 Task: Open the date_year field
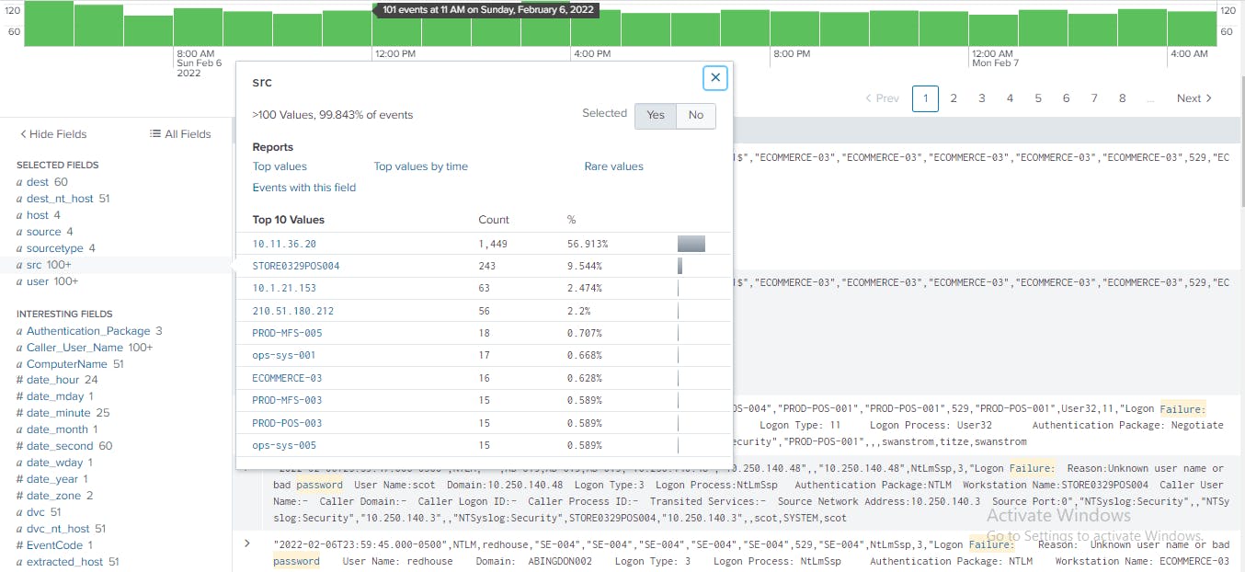pyautogui.click(x=53, y=479)
